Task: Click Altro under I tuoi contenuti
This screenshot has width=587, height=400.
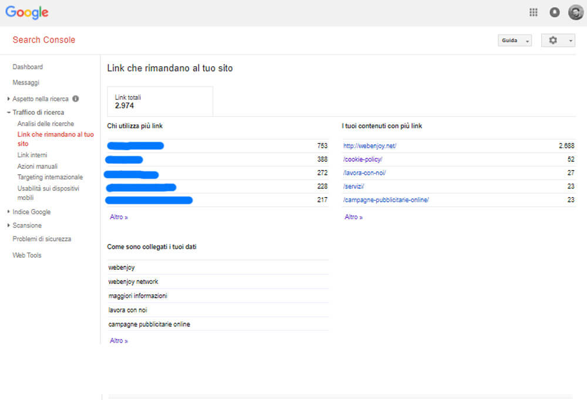Action: click(x=353, y=217)
